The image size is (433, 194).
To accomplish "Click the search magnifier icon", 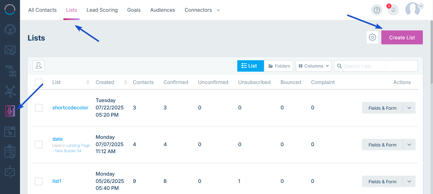I will click(x=339, y=66).
